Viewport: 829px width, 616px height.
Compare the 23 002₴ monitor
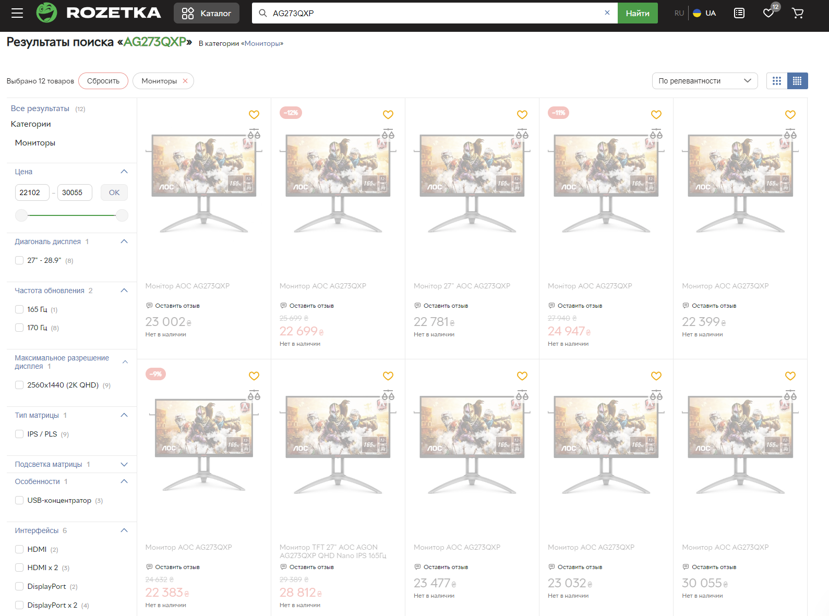[254, 134]
